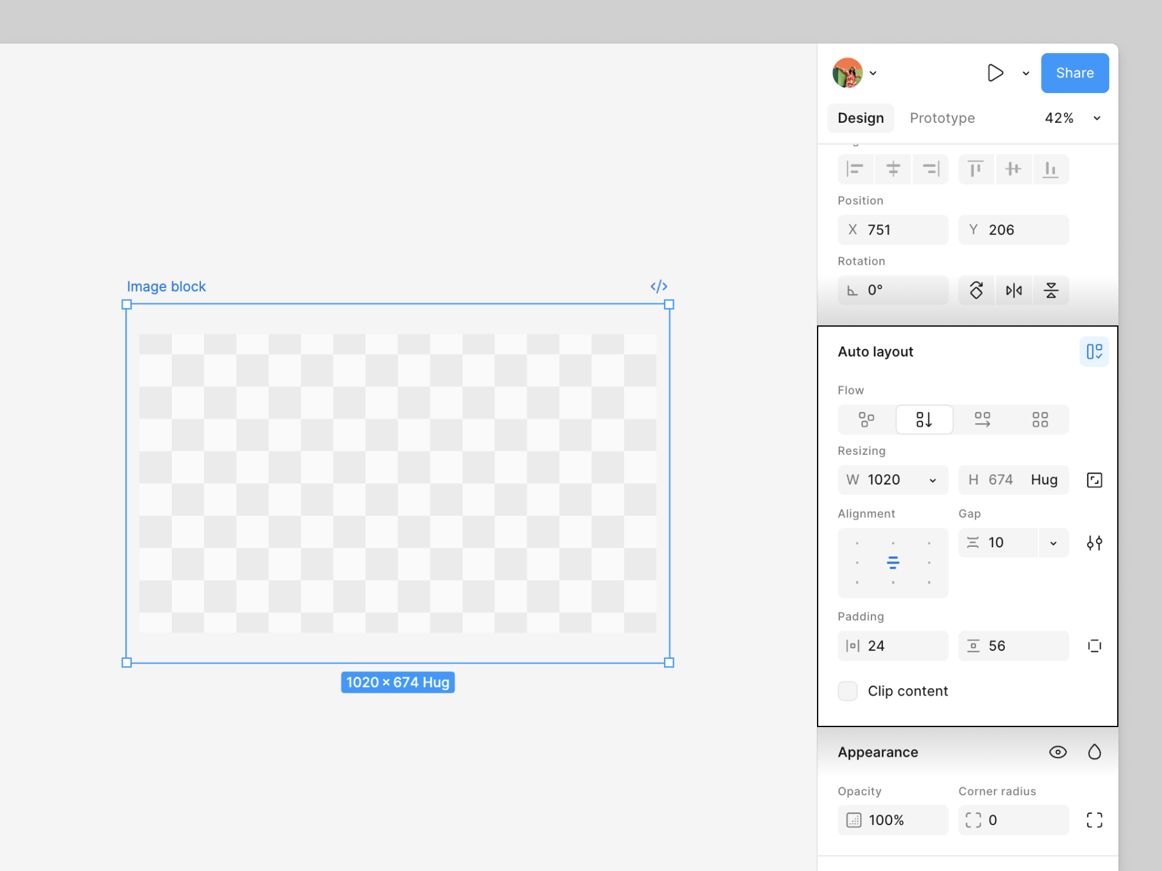Expand the width resizing dropdown

click(x=933, y=480)
